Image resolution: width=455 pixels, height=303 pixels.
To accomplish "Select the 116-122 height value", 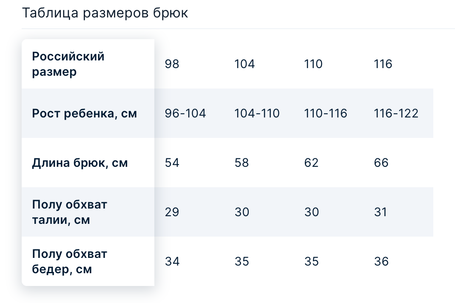I will point(396,113).
